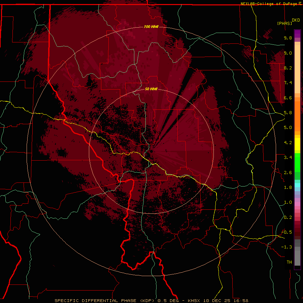This screenshot has height=303, width=303.
Task: Click the 5.8 value on the color scale
Action: tap(288, 113)
